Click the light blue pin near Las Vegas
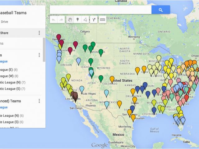The height and width of the screenshot is (149, 199). click(82, 89)
